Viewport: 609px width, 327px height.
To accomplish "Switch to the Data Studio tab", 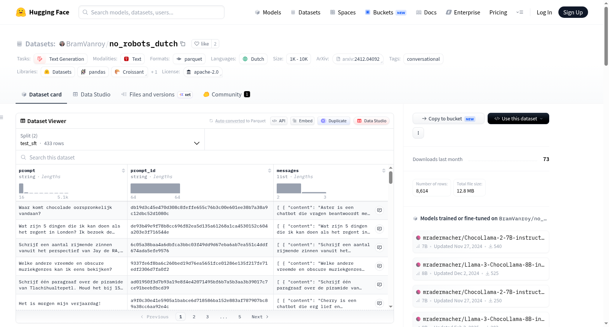I will click(x=92, y=95).
